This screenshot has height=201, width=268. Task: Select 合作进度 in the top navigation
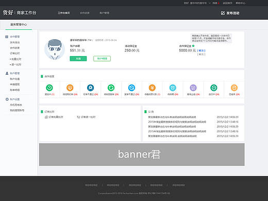(x=85, y=13)
